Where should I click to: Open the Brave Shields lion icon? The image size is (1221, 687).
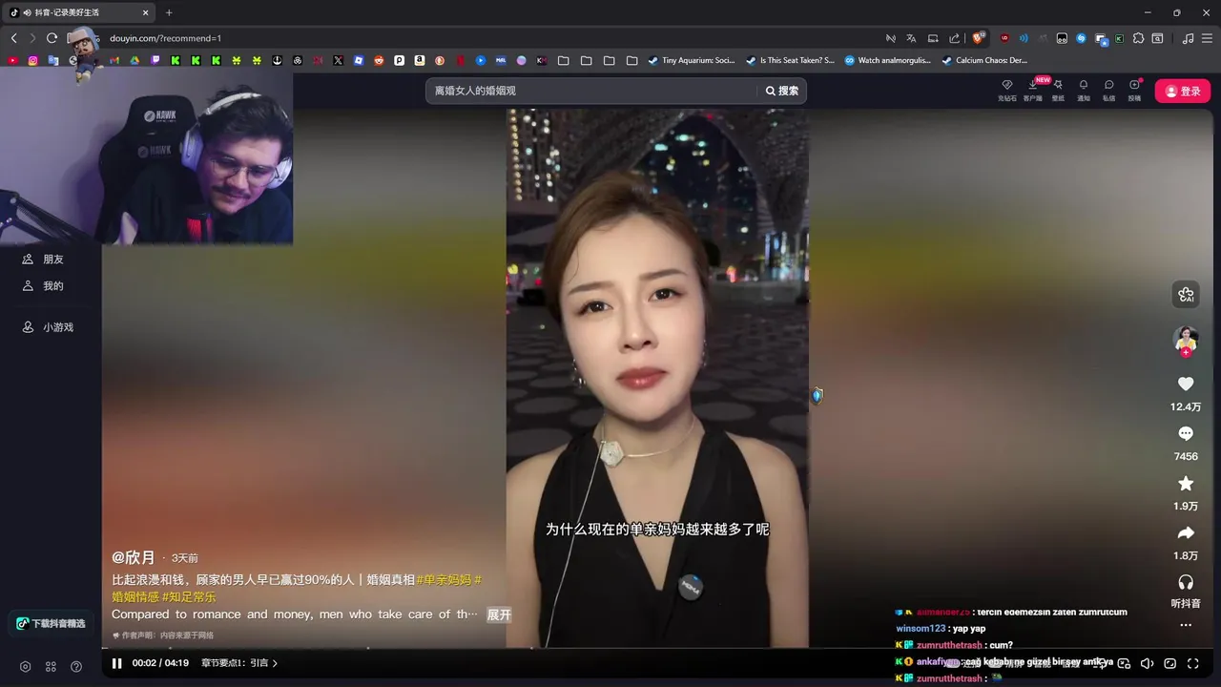[x=977, y=38]
